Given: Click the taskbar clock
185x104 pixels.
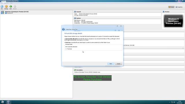Looking at the screenshot, I should click(180, 102).
